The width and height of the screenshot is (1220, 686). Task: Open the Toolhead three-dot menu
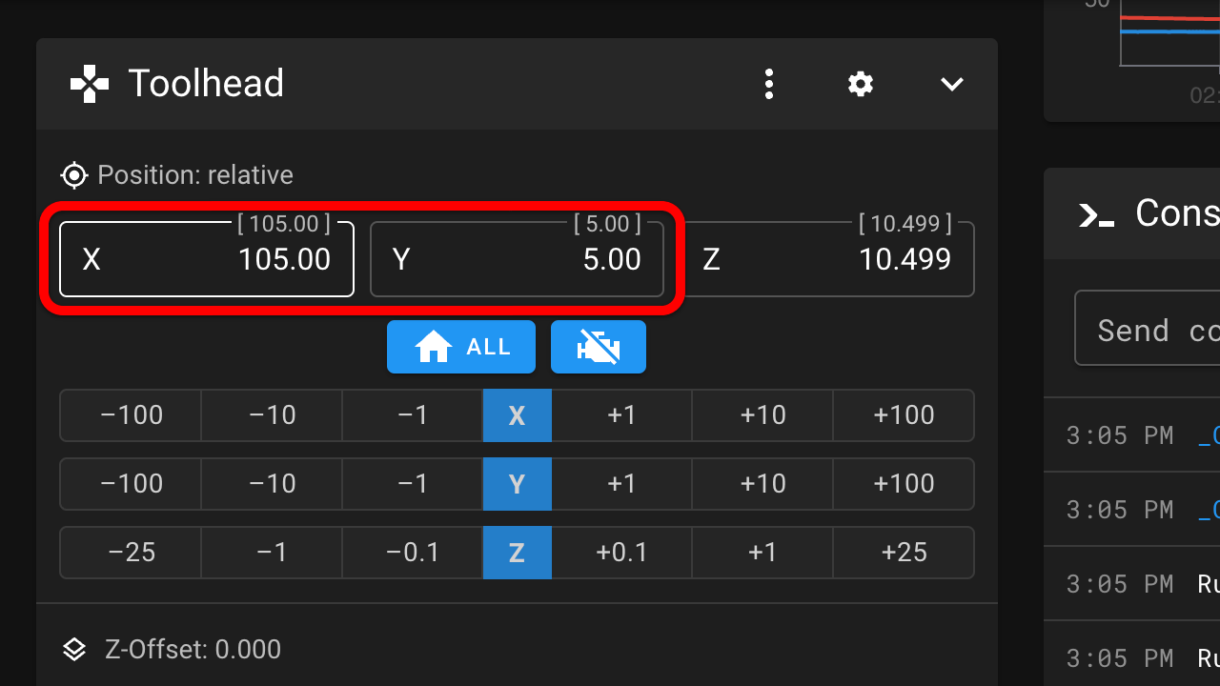click(x=769, y=84)
